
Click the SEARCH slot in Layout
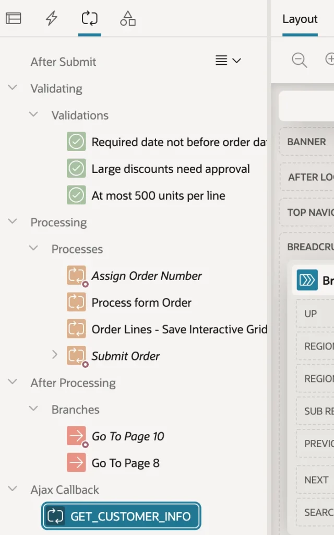pyautogui.click(x=315, y=512)
